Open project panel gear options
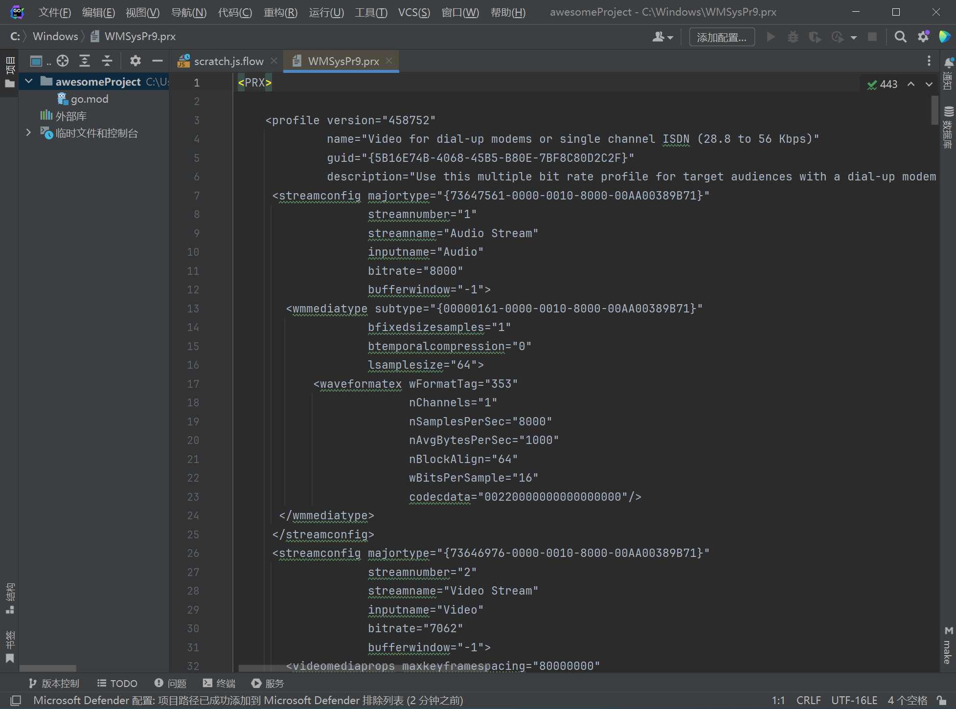This screenshot has height=709, width=956. (135, 61)
